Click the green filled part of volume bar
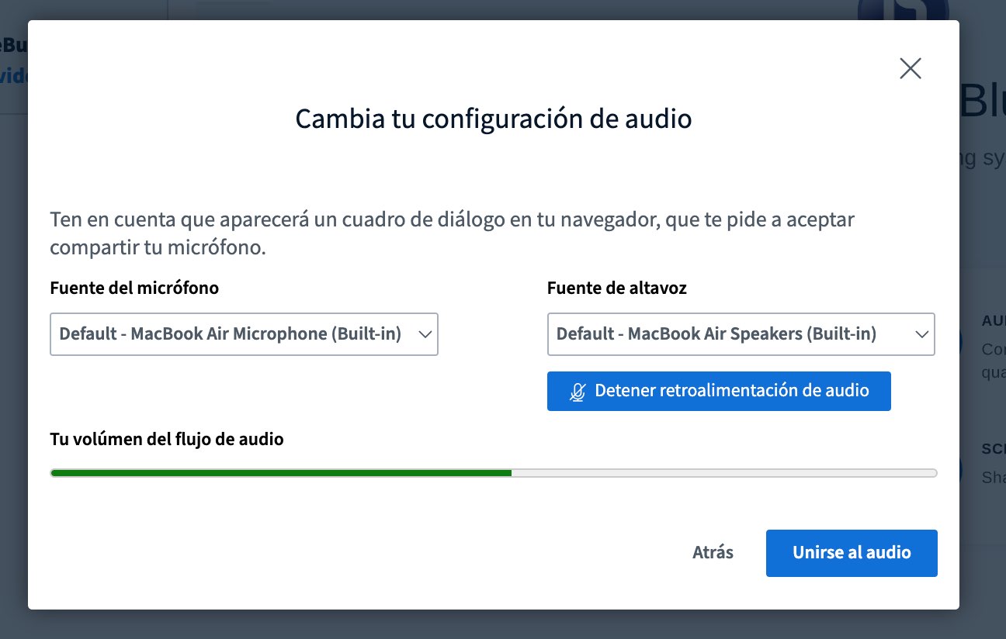This screenshot has width=1006, height=639. (x=281, y=472)
